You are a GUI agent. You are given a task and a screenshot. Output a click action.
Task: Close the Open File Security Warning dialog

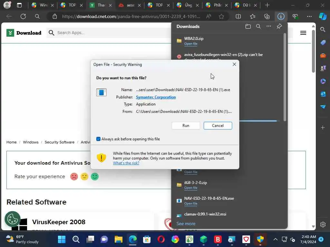pyautogui.click(x=234, y=64)
